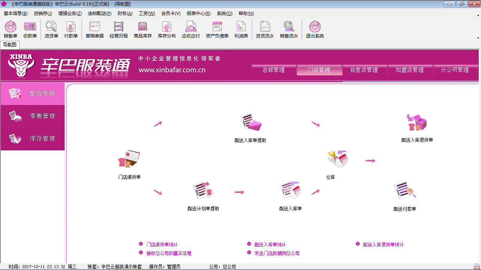Open the 进货流水 toolbar icon
The height and width of the screenshot is (270, 481).
(265, 30)
